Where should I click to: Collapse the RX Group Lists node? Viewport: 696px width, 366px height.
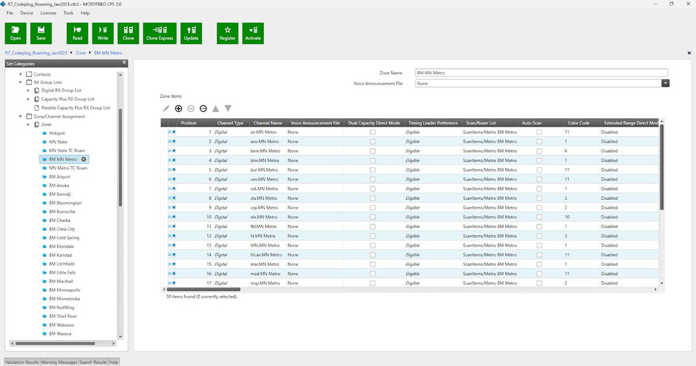tap(21, 82)
